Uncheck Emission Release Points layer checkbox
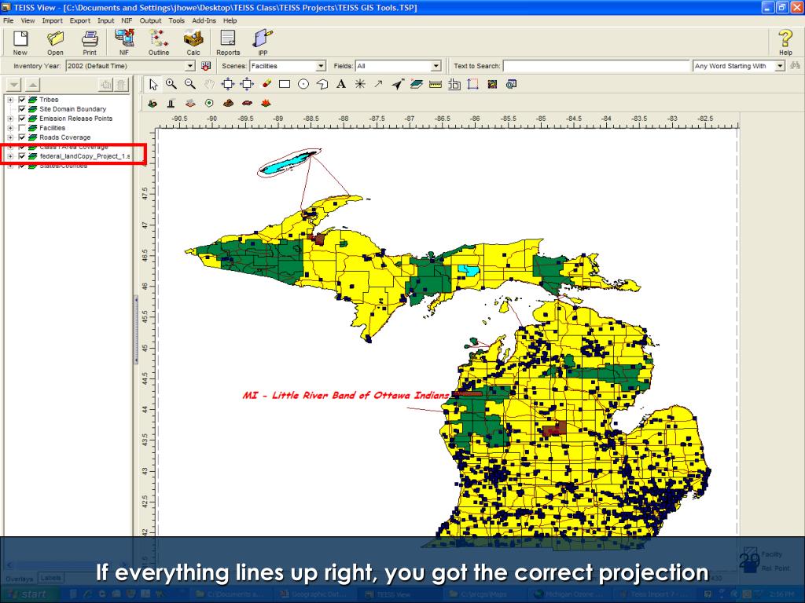Image resolution: width=805 pixels, height=603 pixels. (21, 119)
